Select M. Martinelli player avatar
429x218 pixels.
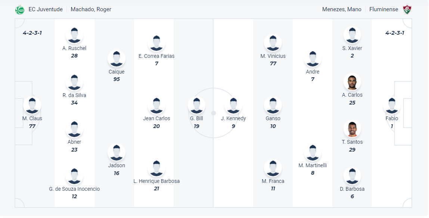tap(313, 153)
